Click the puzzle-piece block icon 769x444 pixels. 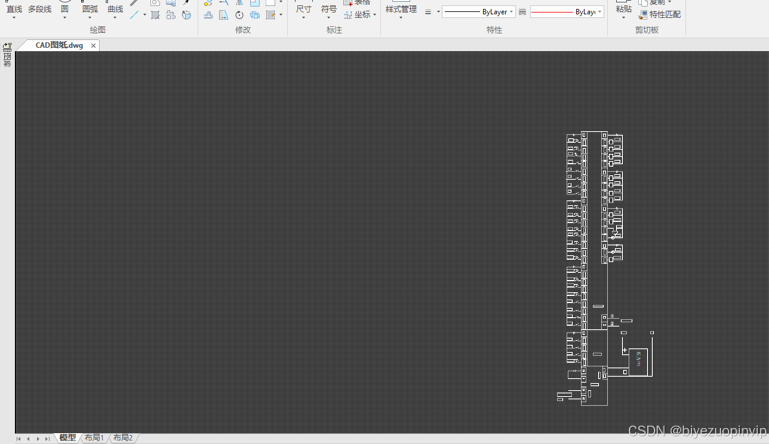click(x=171, y=14)
